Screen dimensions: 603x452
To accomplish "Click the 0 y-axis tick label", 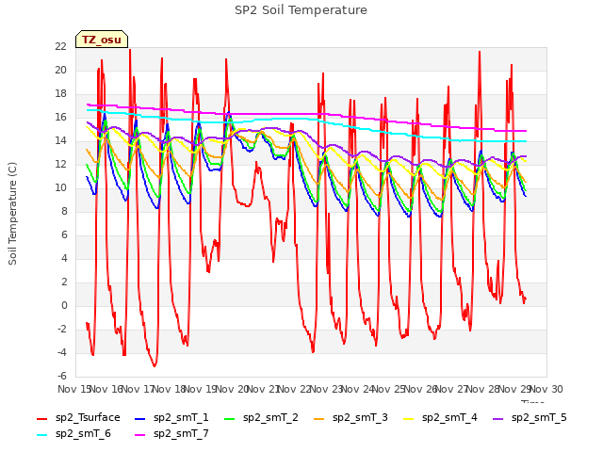I will click(x=64, y=306).
